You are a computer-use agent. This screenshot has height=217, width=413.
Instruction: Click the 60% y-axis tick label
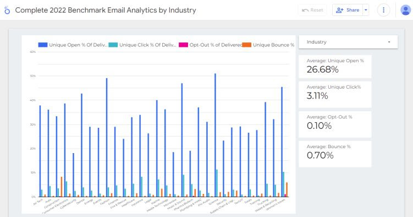pyautogui.click(x=32, y=52)
